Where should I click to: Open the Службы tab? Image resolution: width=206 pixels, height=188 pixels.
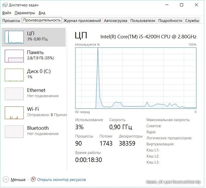click(192, 21)
